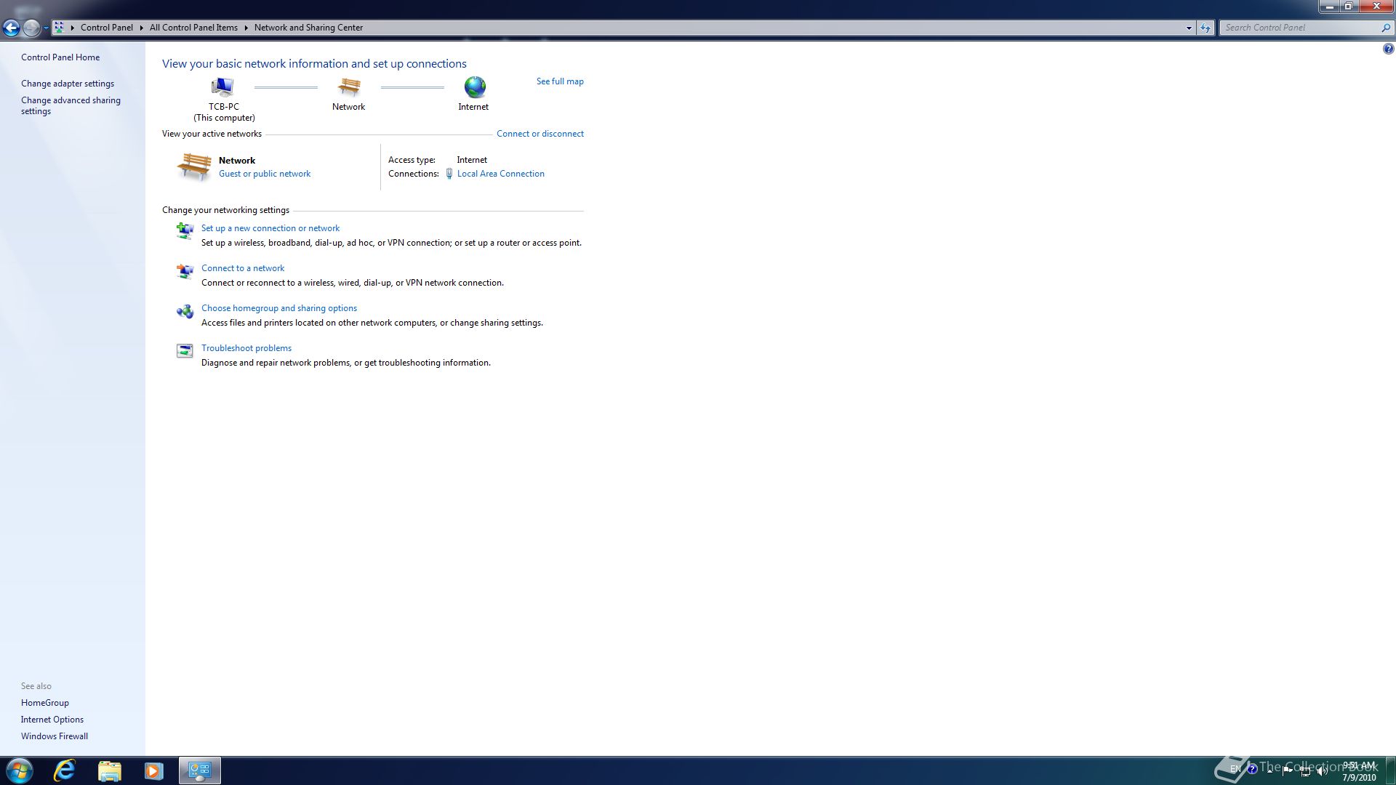Click the Control Panel icon in address bar
The width and height of the screenshot is (1396, 785).
pyautogui.click(x=60, y=28)
